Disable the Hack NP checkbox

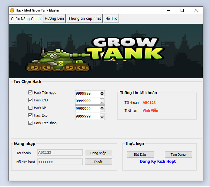pos(30,107)
